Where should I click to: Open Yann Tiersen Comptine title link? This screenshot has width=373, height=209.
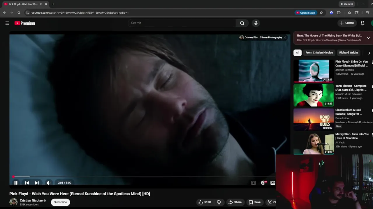pyautogui.click(x=351, y=88)
